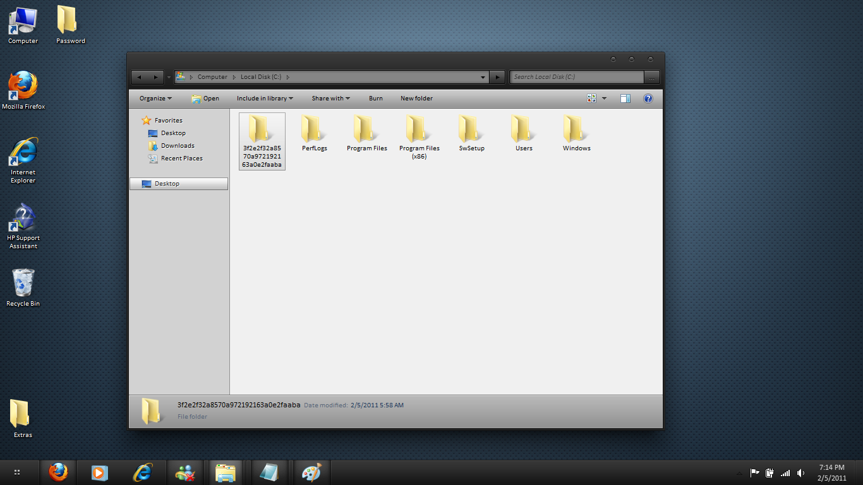Image resolution: width=863 pixels, height=485 pixels.
Task: Click Computer in the address breadcrumb
Action: click(x=212, y=77)
